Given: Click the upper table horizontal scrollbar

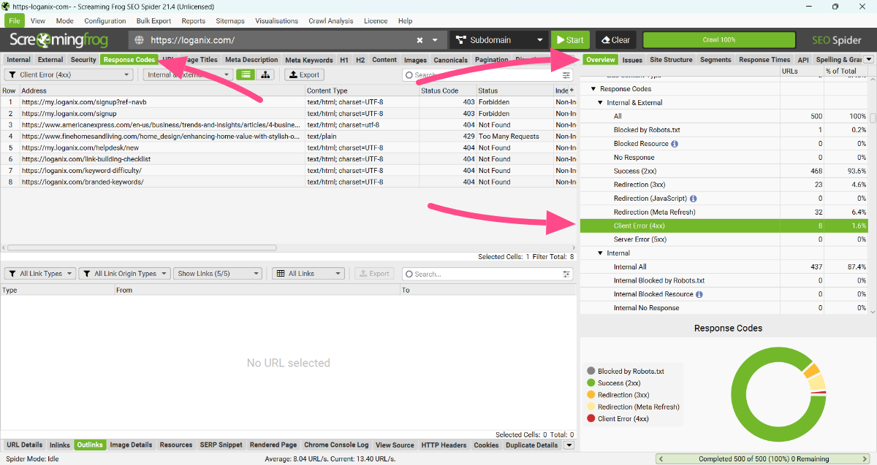Looking at the screenshot, I should [x=142, y=247].
